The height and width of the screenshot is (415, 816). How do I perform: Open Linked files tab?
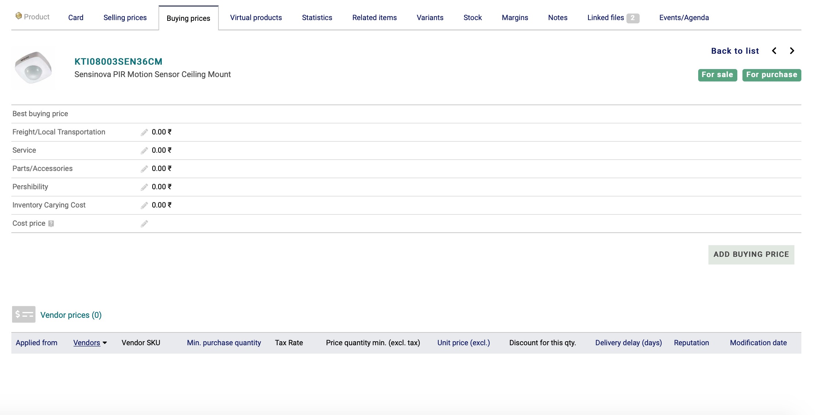click(606, 18)
